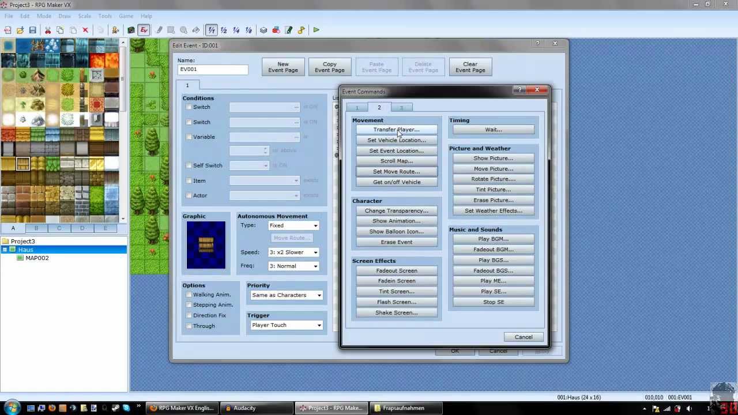
Task: Open the Freq dropdown
Action: click(293, 266)
